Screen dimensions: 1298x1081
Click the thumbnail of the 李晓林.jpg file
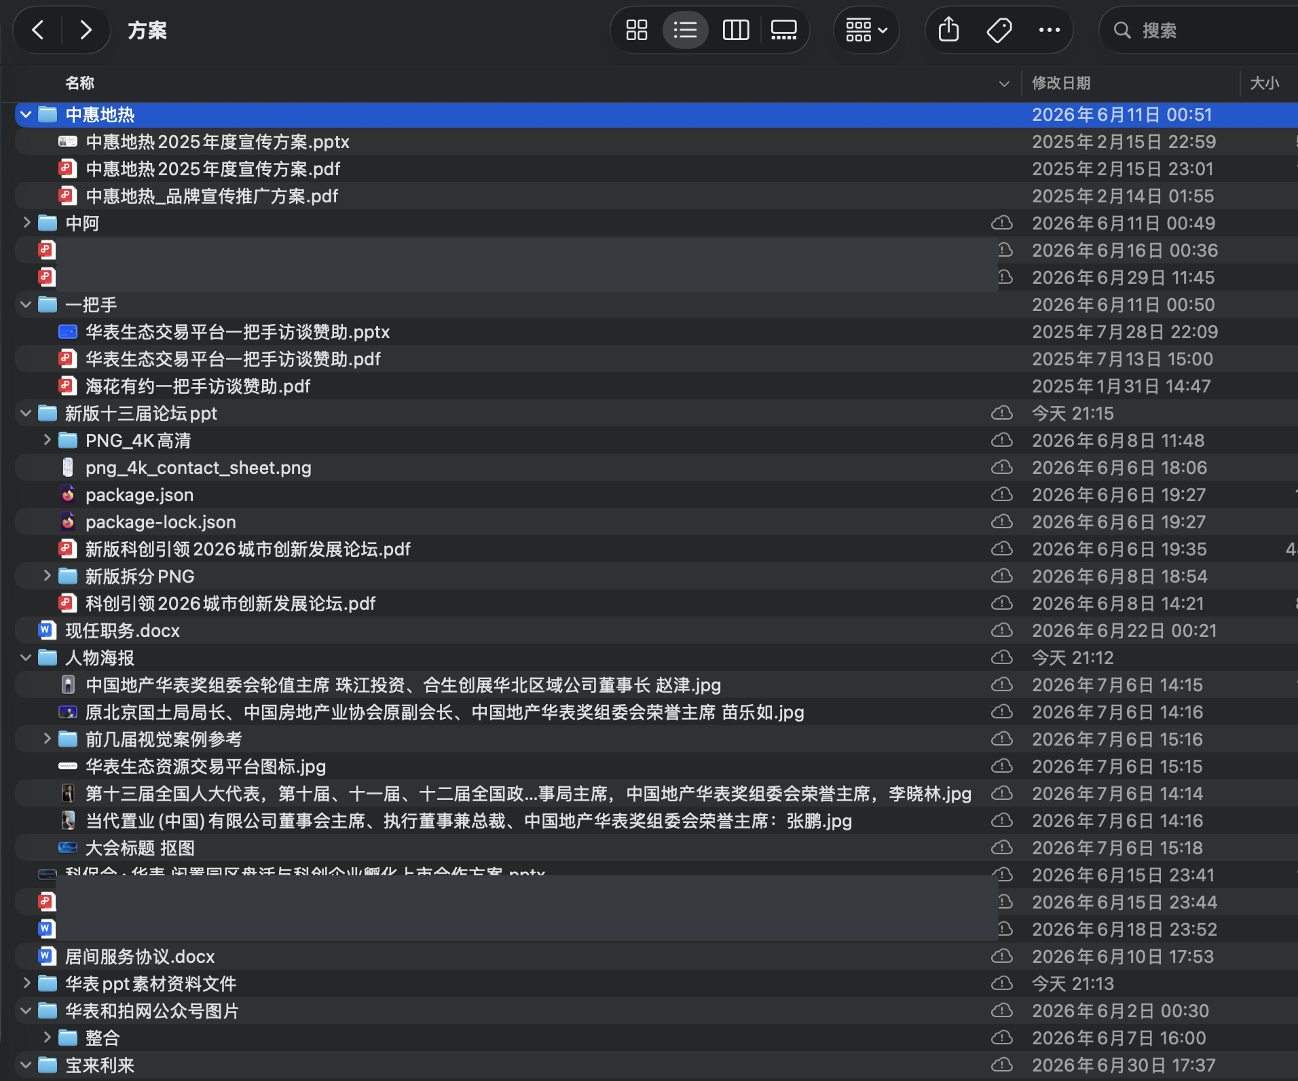(68, 793)
